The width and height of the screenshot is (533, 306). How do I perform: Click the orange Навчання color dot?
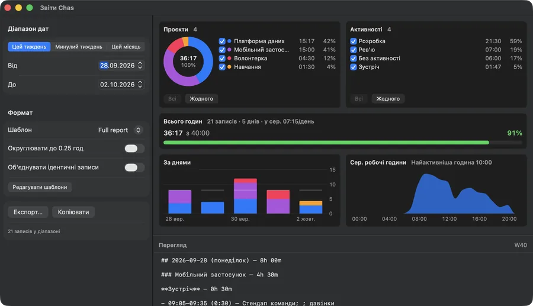229,67
